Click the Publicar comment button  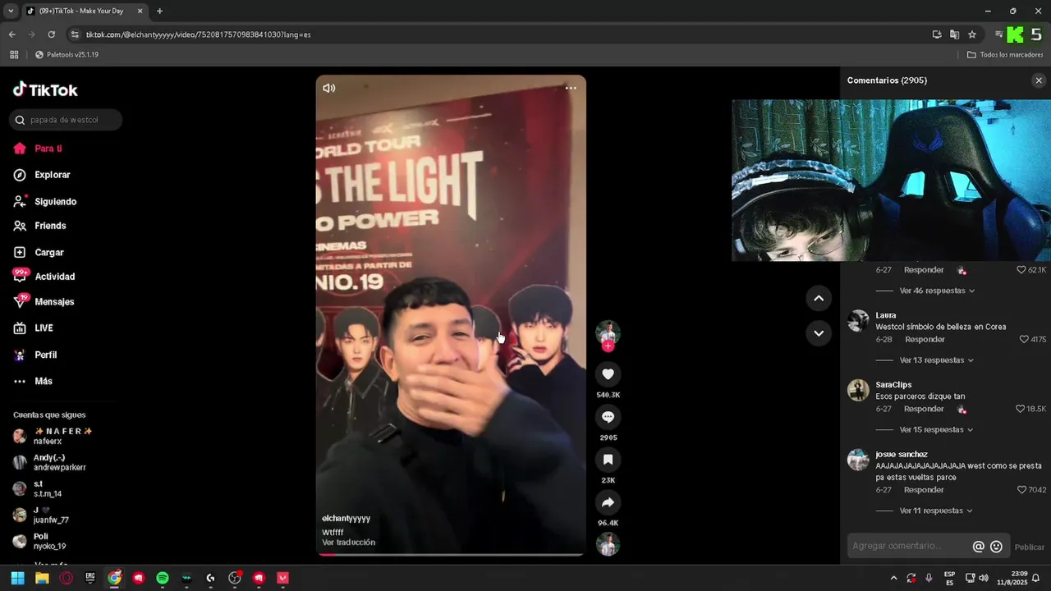pyautogui.click(x=1030, y=547)
